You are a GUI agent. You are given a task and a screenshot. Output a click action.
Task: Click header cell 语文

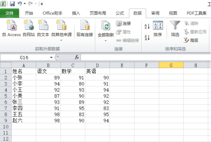coord(48,71)
